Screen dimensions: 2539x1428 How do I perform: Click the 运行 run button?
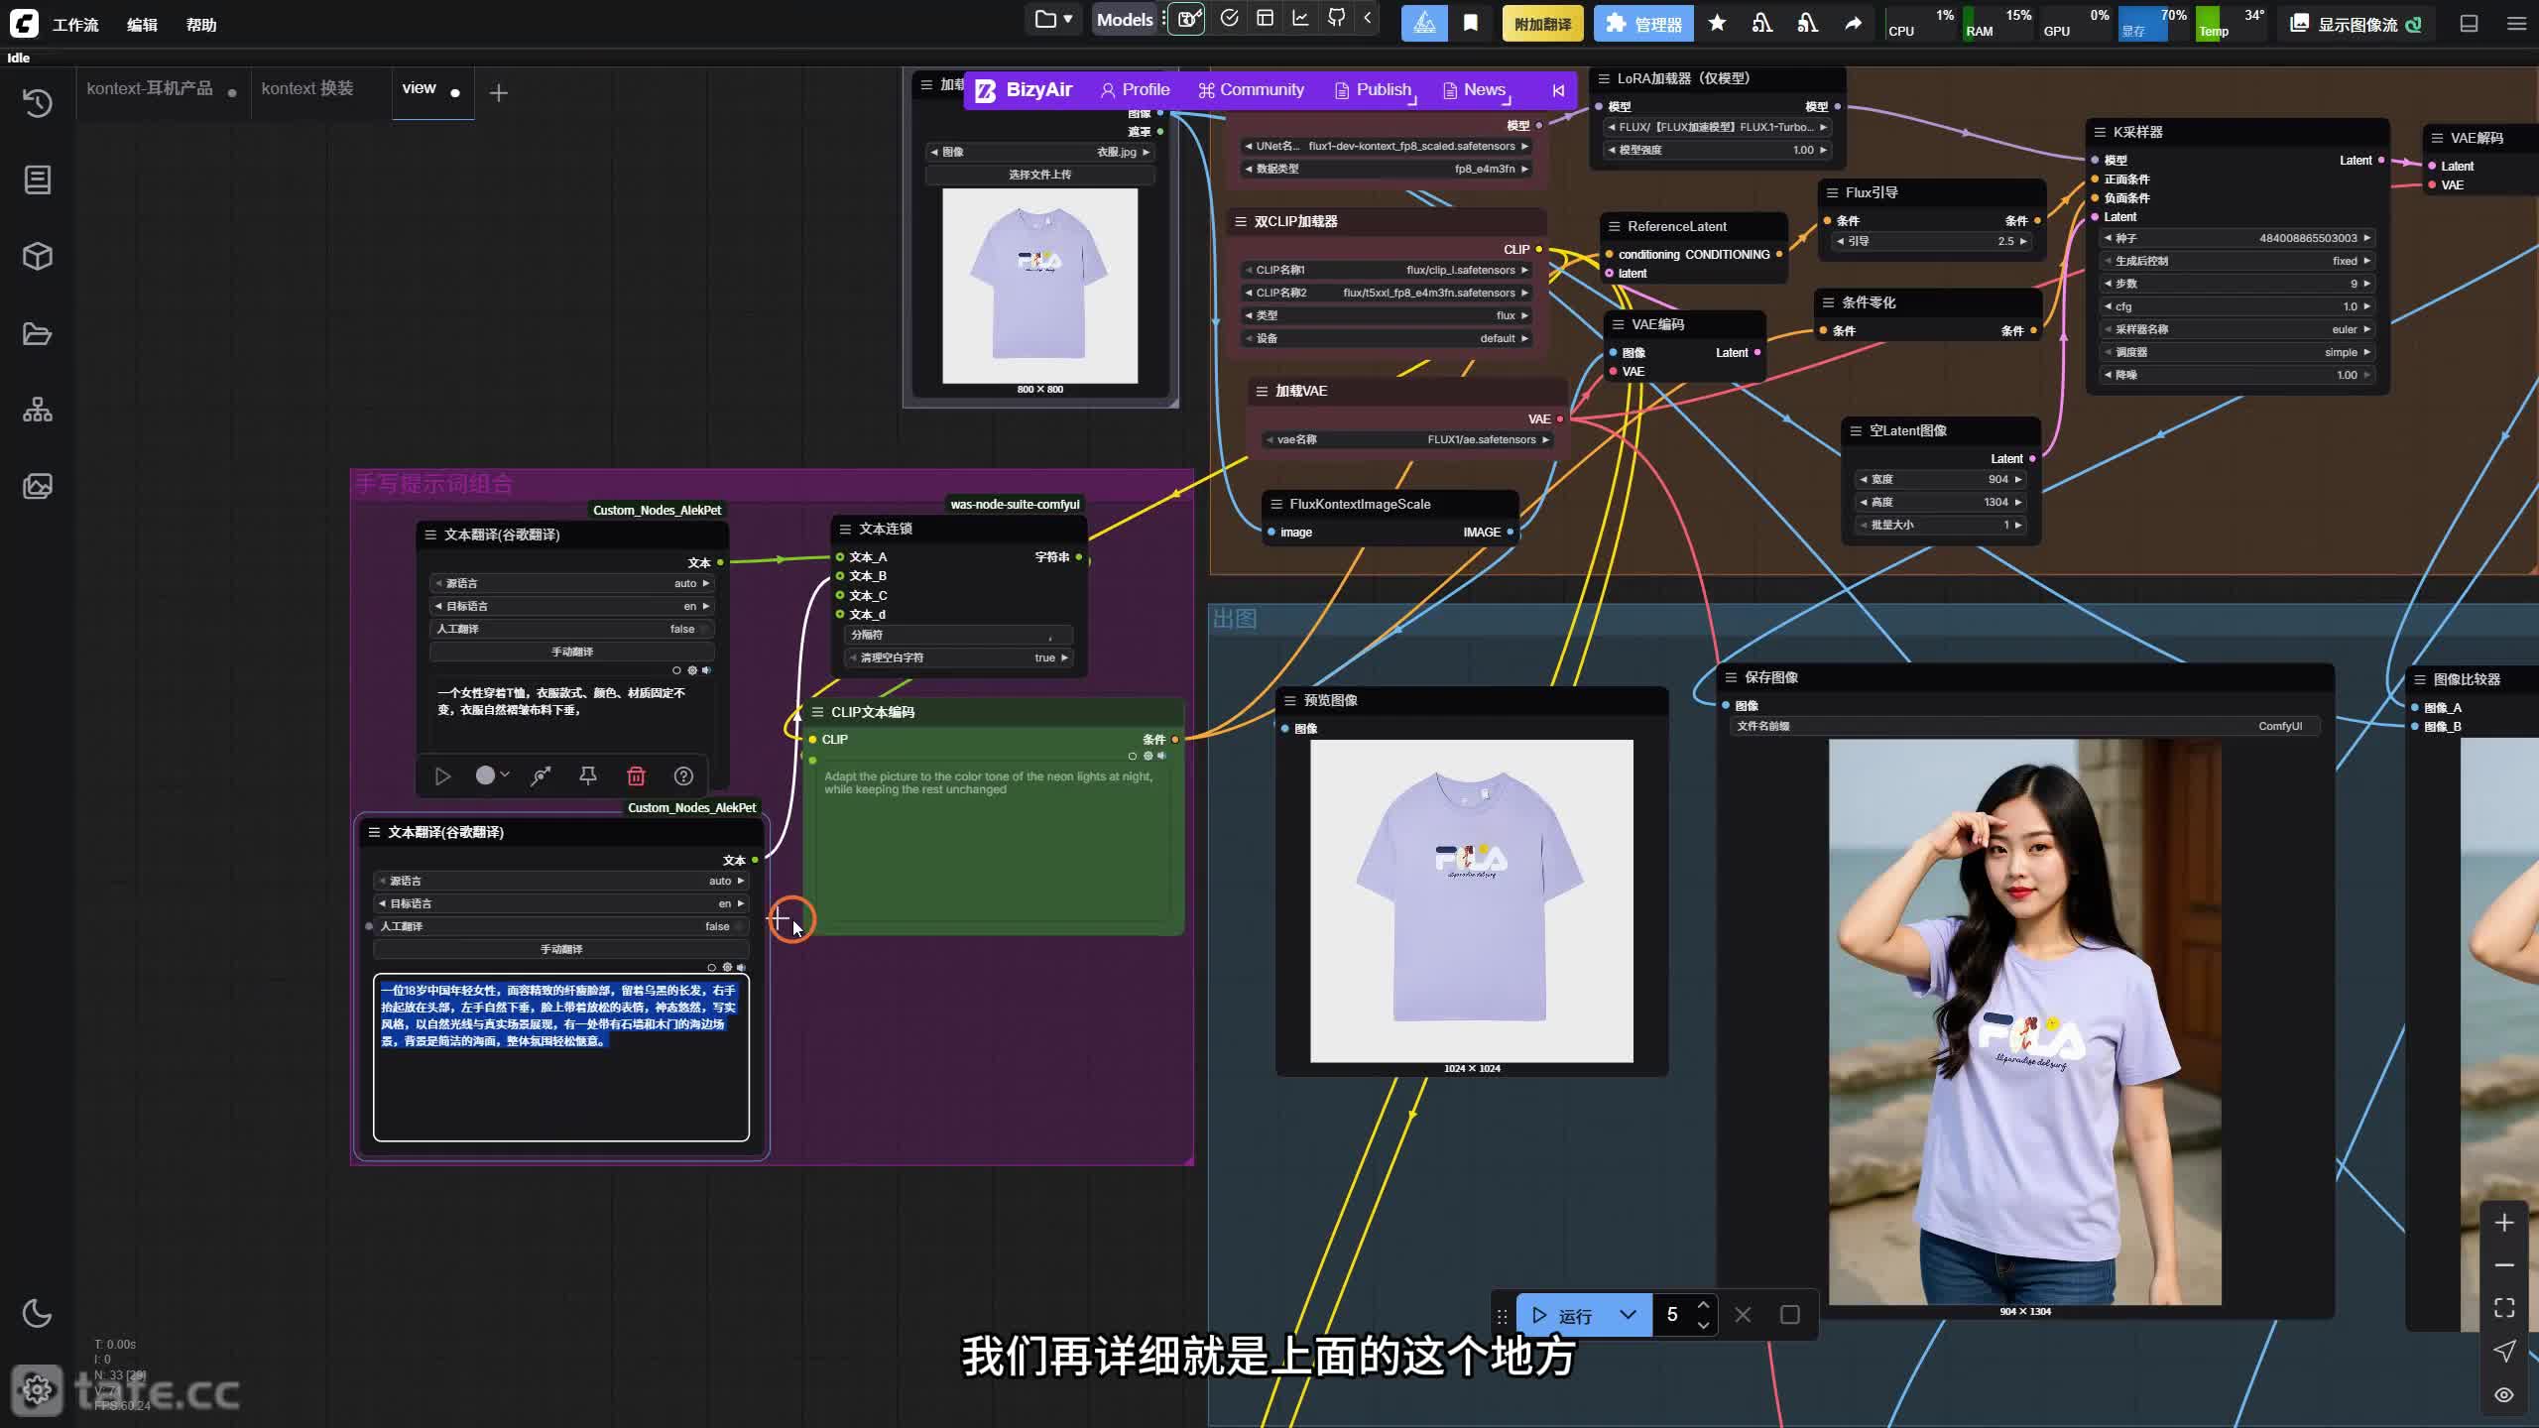[1565, 1316]
